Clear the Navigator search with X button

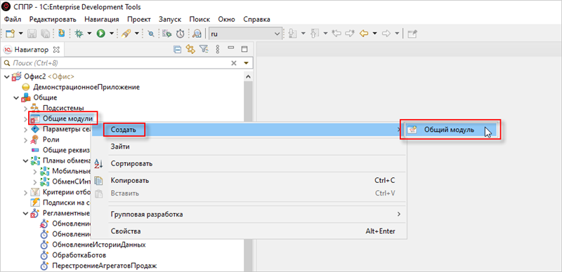[234, 63]
